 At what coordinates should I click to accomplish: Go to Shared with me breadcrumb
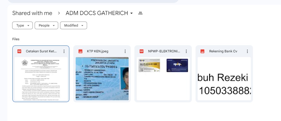32,13
